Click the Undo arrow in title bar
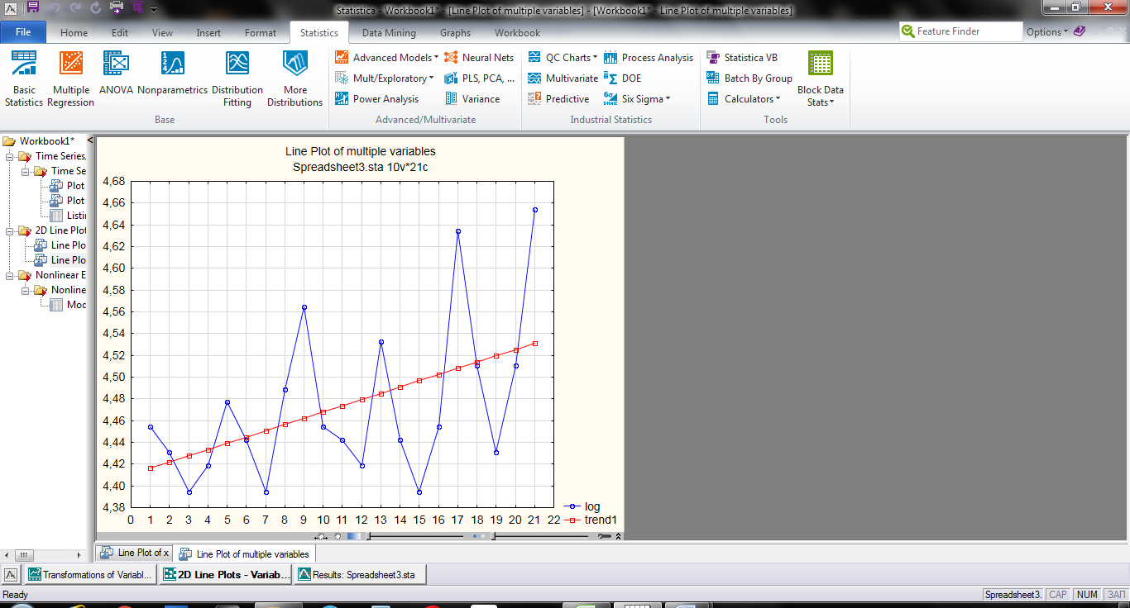The height and width of the screenshot is (608, 1130). 53,8
